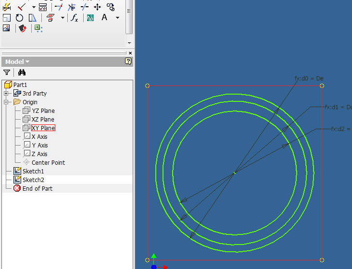Click the top-right yellow plane corner handle

322,86
